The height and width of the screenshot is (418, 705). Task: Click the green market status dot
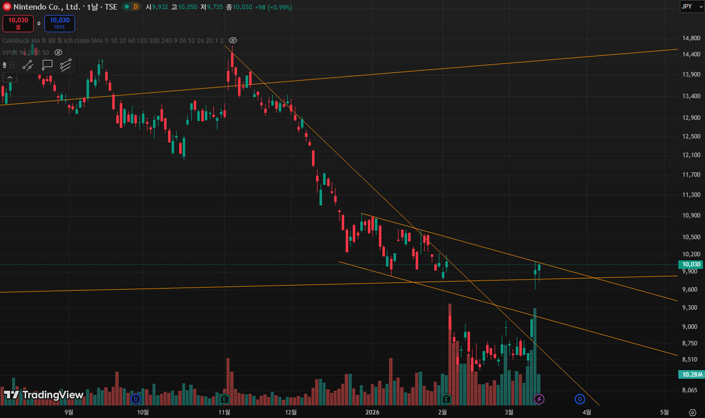pos(126,7)
